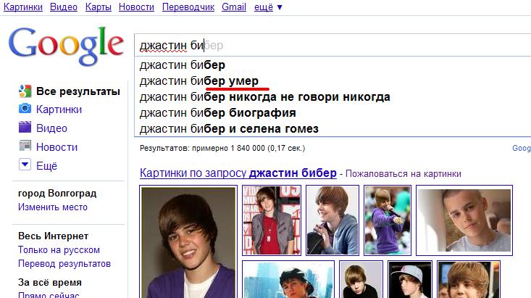Open Новости in the top navigation bar
531x298 pixels.
(136, 7)
